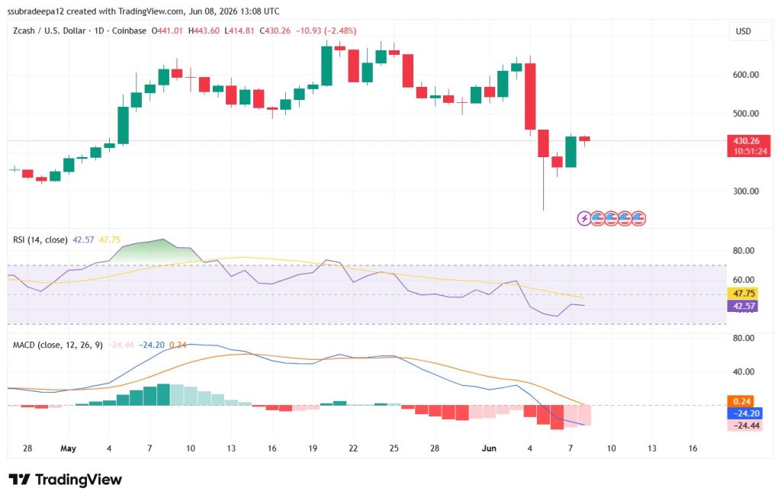781x501 pixels.
Task: Click the purple 42.57 value in the RSI legend
Action: (x=83, y=239)
